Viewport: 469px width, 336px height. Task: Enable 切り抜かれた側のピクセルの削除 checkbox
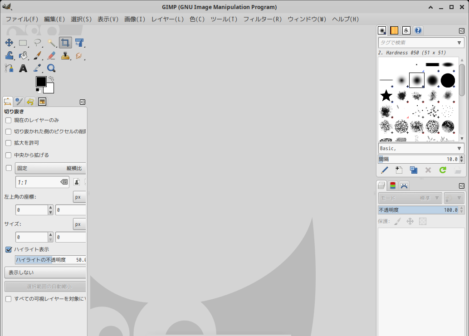click(8, 131)
